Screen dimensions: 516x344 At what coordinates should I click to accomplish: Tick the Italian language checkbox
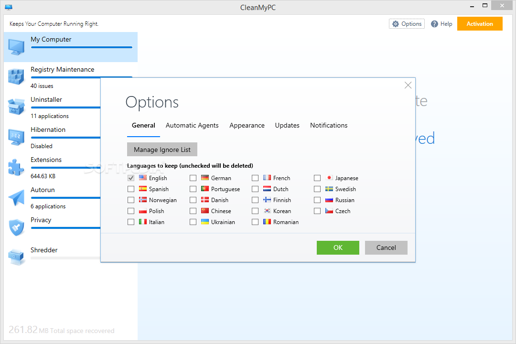click(x=131, y=222)
